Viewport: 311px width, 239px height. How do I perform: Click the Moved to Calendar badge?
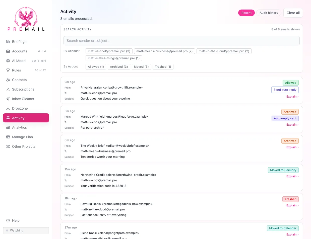tap(283, 228)
